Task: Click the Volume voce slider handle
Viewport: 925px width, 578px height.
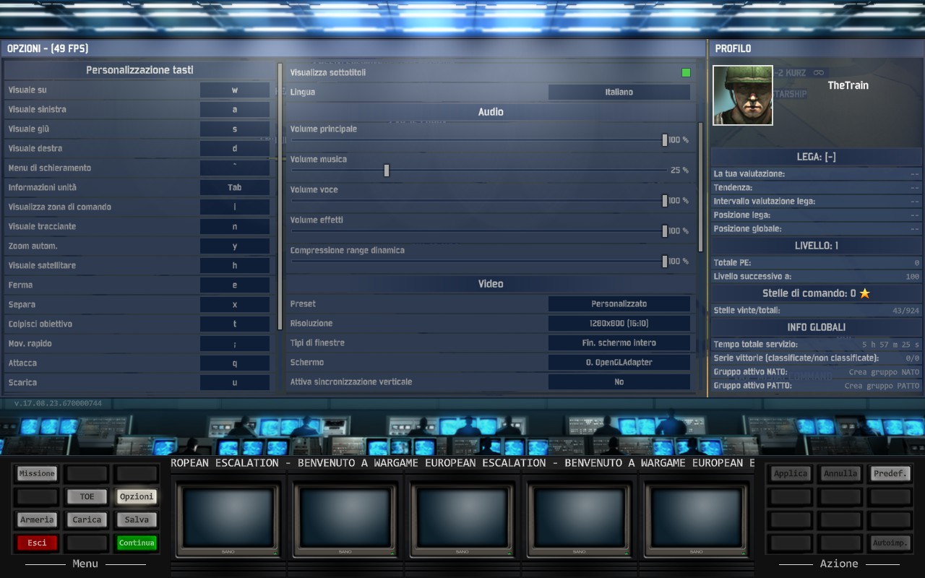Action: [665, 201]
